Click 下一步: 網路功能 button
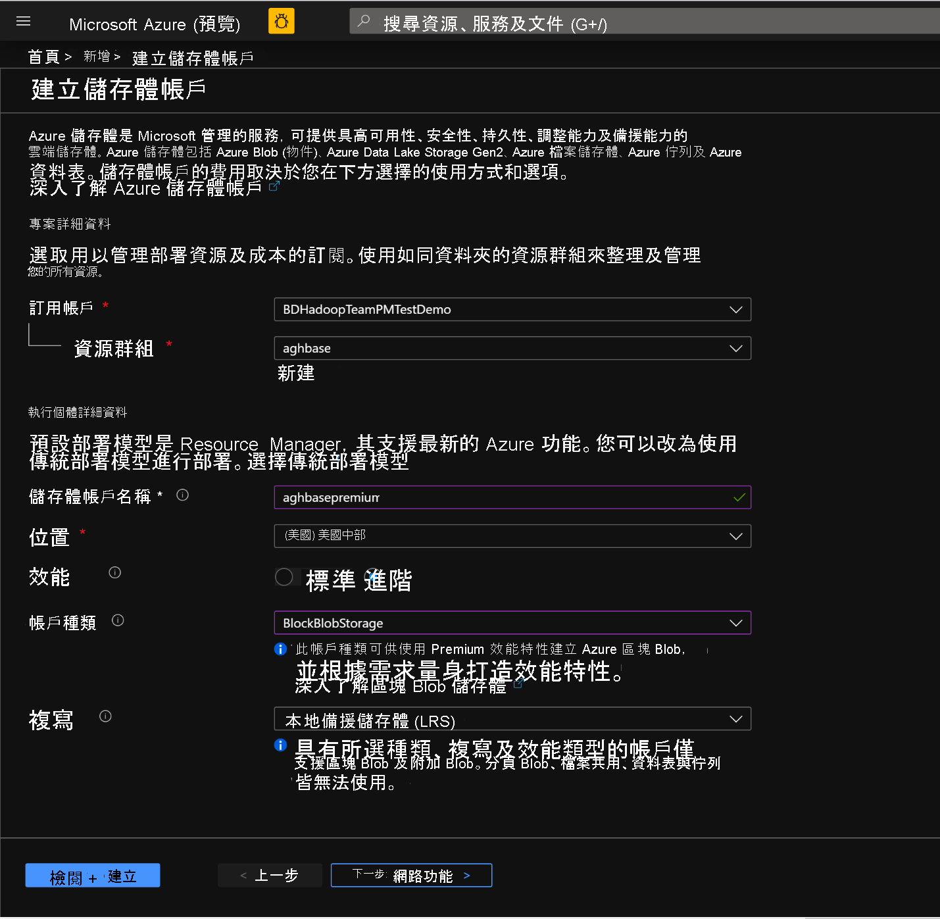The height and width of the screenshot is (919, 940). coord(412,876)
